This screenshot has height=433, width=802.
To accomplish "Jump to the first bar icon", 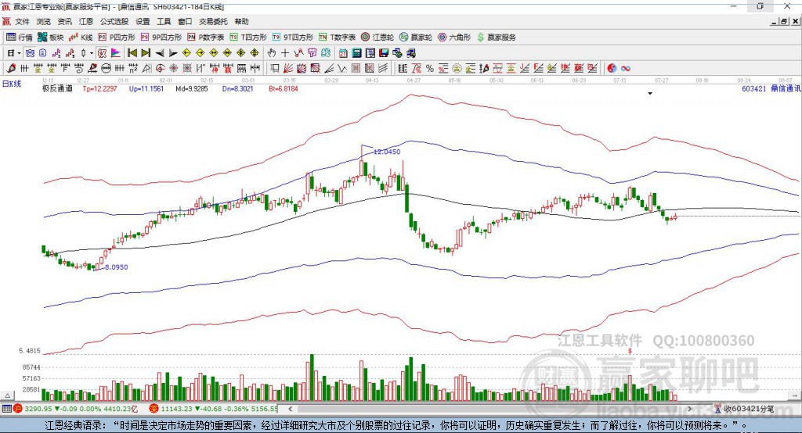I will (x=132, y=53).
